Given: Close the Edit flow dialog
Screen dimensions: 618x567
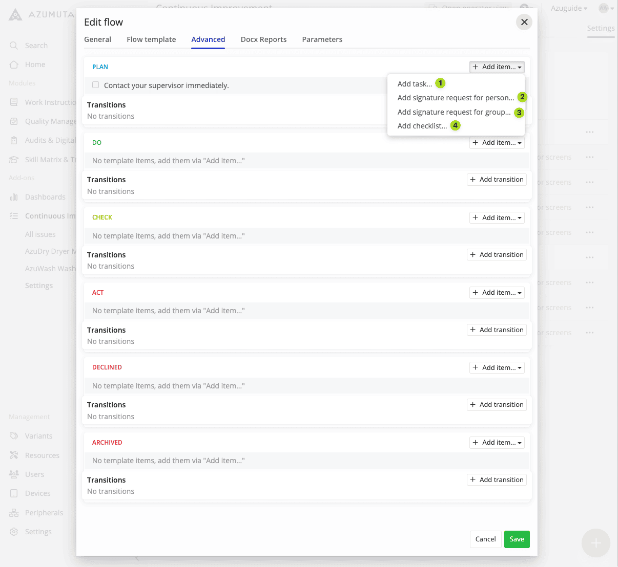Looking at the screenshot, I should point(524,22).
